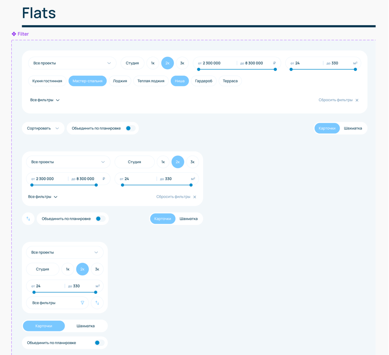The width and height of the screenshot is (389, 355).
Task: Click the Лоджия feature chip
Action: (120, 81)
